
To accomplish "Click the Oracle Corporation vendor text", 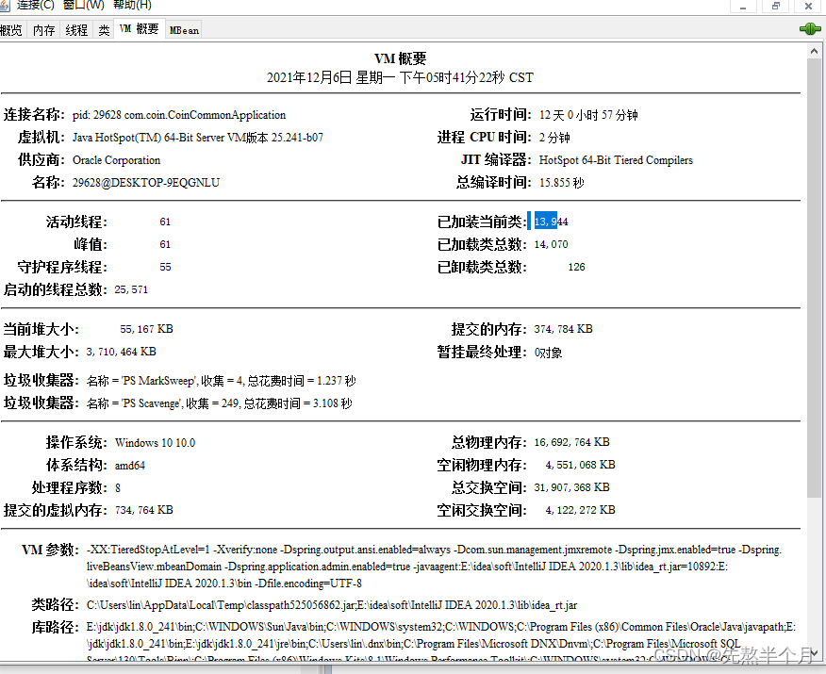I will pyautogui.click(x=116, y=160).
